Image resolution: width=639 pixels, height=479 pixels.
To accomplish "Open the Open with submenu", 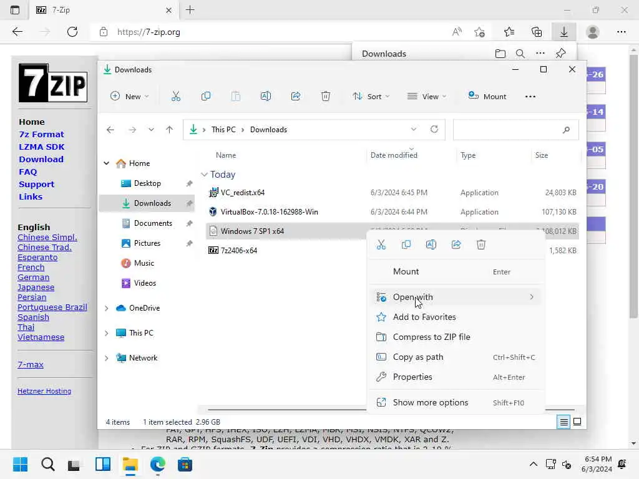I will pyautogui.click(x=456, y=297).
